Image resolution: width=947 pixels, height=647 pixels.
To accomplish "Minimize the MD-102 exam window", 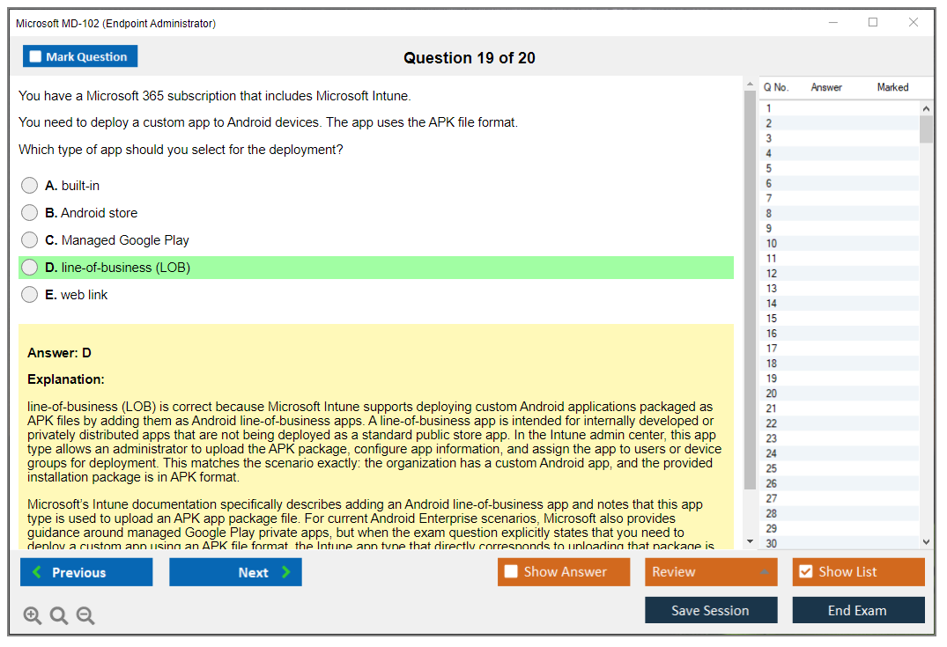I will pos(832,22).
